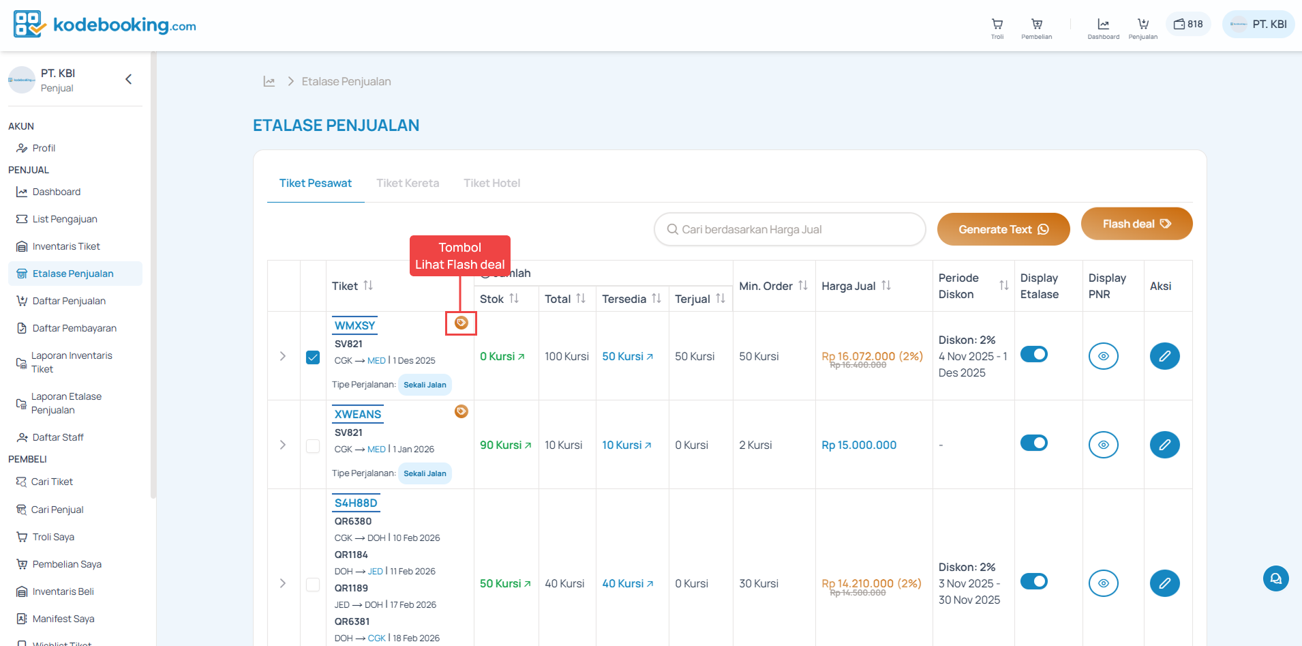The image size is (1302, 646).
Task: Collapse the sidebar with the chevron arrow
Action: (x=128, y=80)
